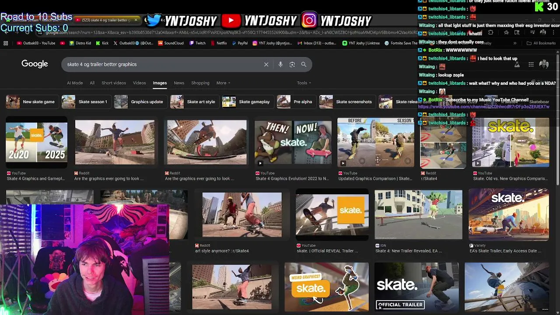
Task: Open the 2020 vs 2025 skate thumbnail
Action: point(37,143)
